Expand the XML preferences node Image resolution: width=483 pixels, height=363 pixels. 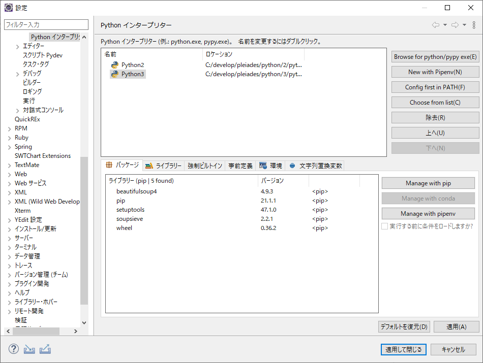(10, 192)
